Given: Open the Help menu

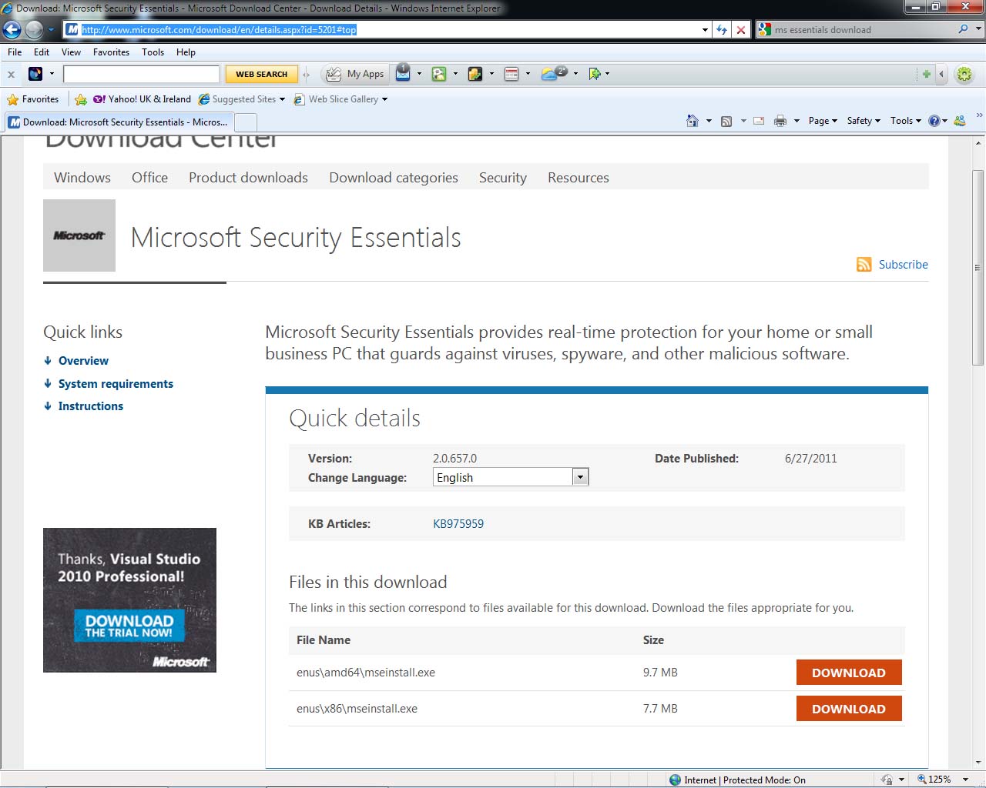Looking at the screenshot, I should click(186, 52).
